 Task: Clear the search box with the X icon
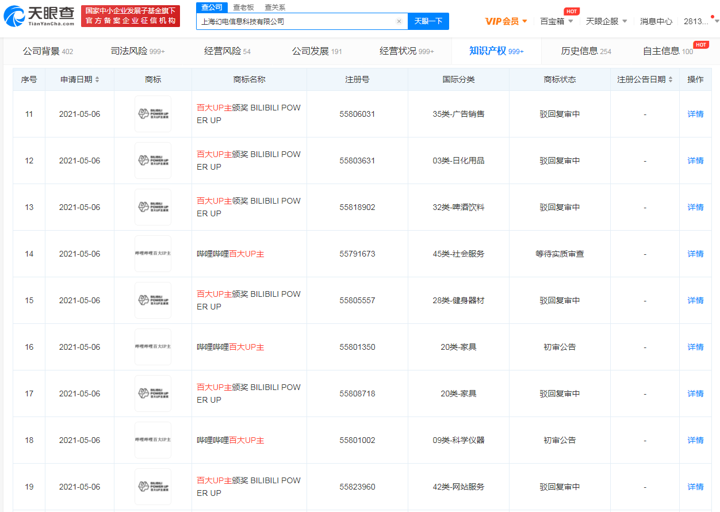click(399, 21)
